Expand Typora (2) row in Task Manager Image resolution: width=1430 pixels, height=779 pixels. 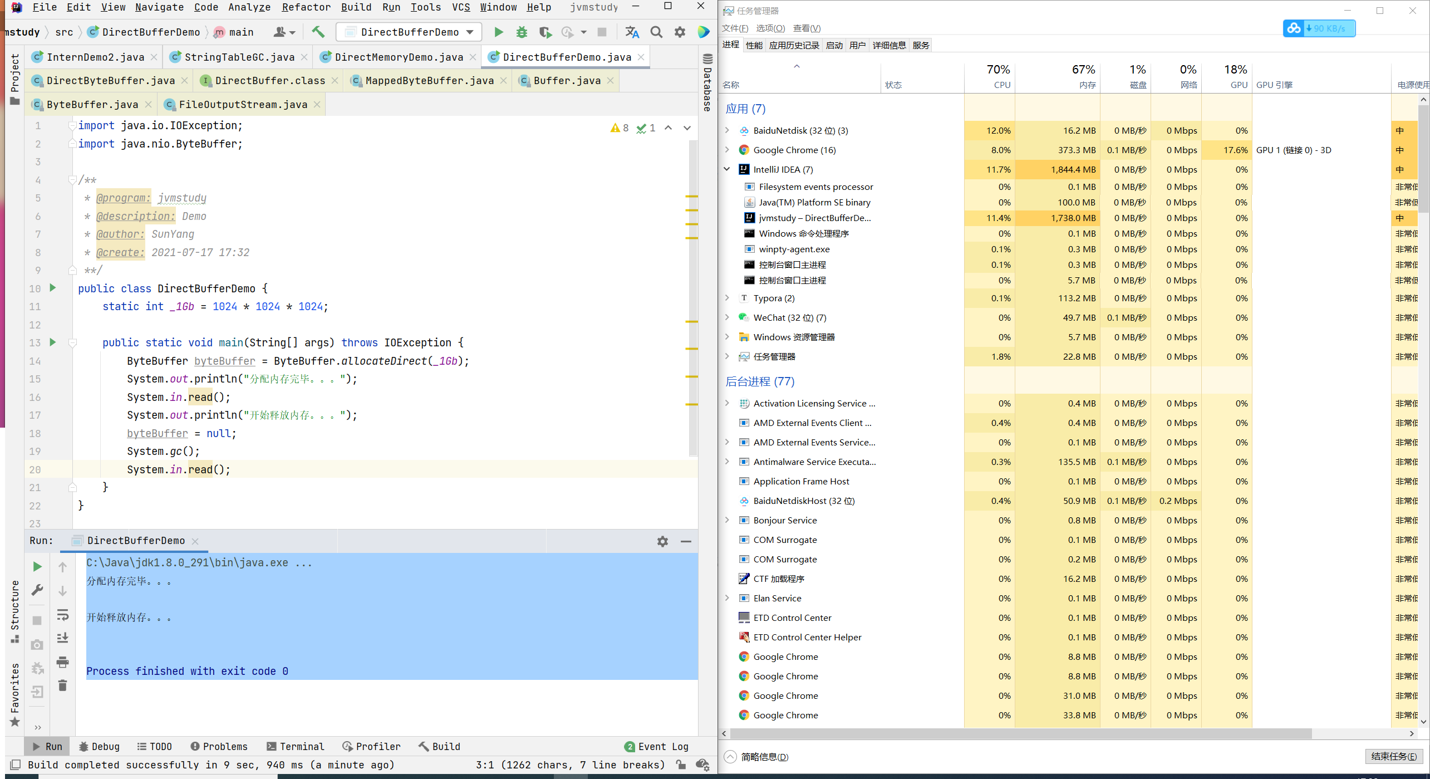click(x=727, y=298)
